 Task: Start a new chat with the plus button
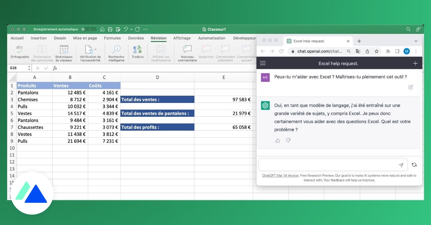(415, 63)
